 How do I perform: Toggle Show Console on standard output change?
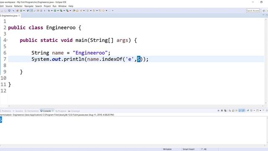(240, 111)
